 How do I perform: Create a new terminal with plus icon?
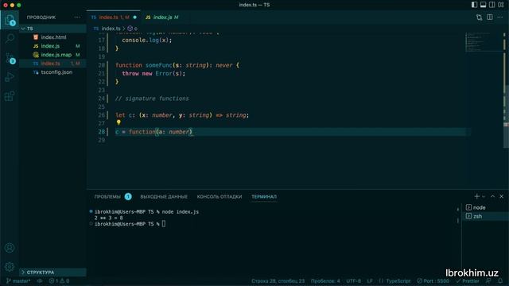tap(476, 196)
